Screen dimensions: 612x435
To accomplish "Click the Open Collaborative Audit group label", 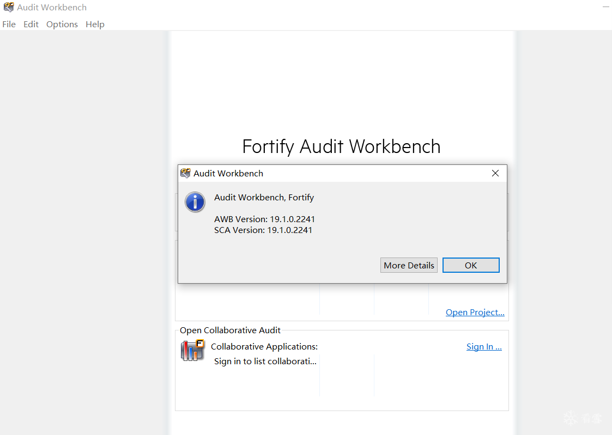I will pyautogui.click(x=230, y=330).
